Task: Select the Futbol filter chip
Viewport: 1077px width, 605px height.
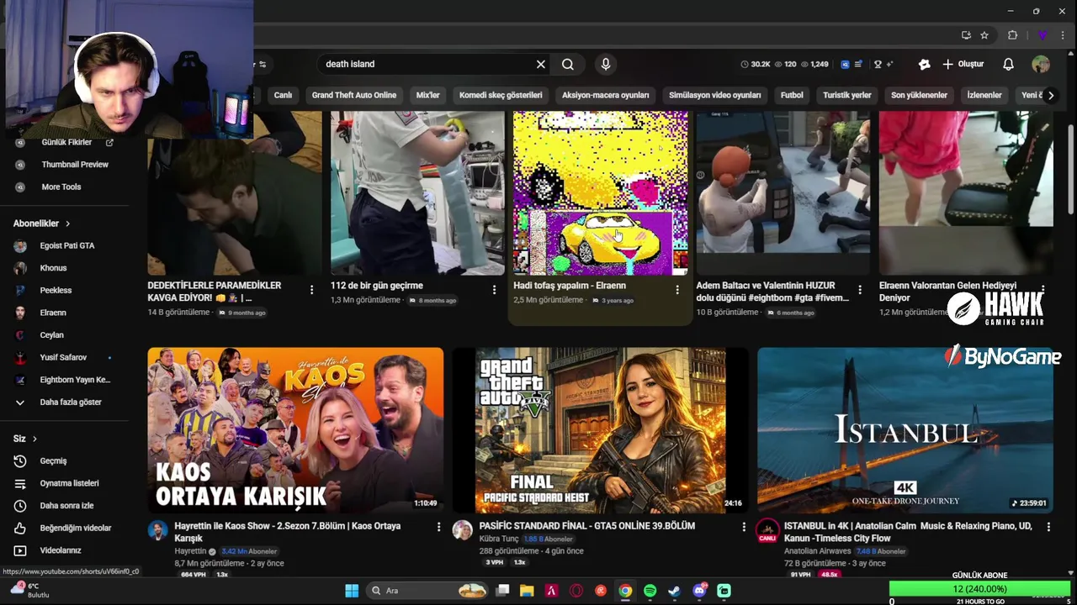Action: [x=792, y=95]
